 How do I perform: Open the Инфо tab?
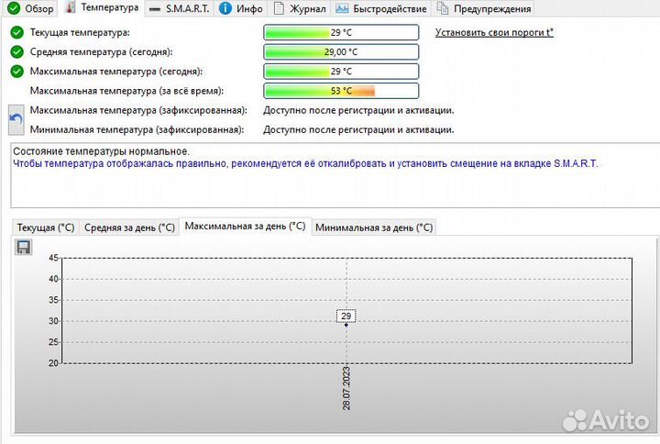(241, 8)
